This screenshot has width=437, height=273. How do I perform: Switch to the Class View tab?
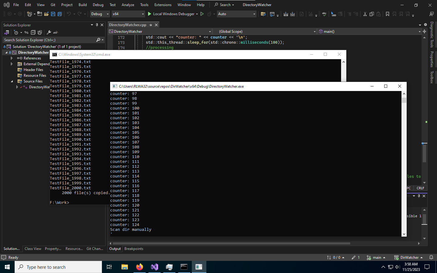33,249
